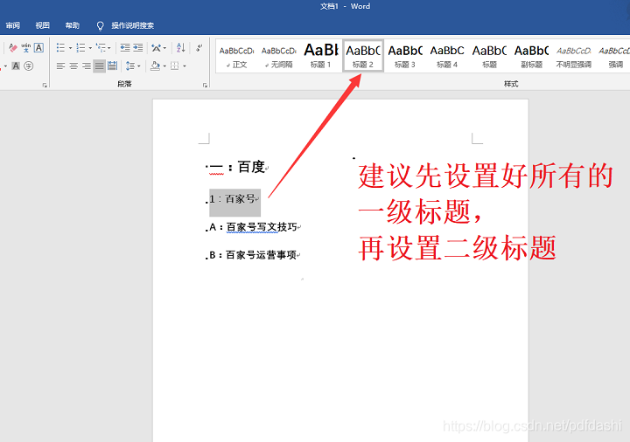The image size is (630, 442).
Task: Apply the 无间隔 (No Spacing) style
Action: click(278, 56)
